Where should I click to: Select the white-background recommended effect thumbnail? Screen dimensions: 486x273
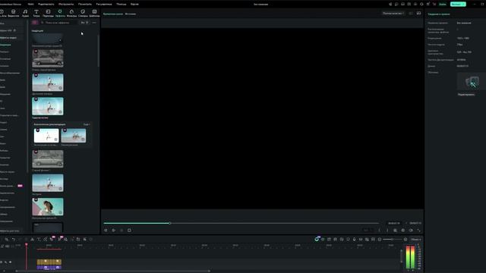click(46, 136)
